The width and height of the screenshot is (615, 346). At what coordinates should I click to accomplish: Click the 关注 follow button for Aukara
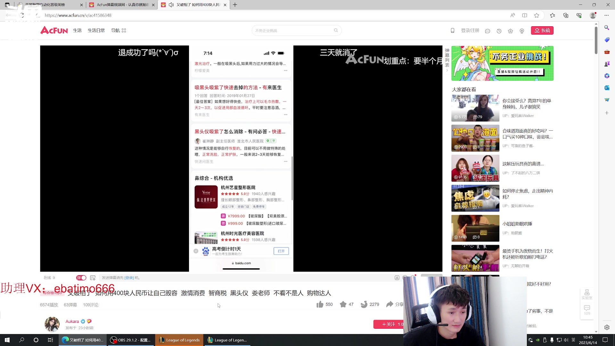point(389,324)
